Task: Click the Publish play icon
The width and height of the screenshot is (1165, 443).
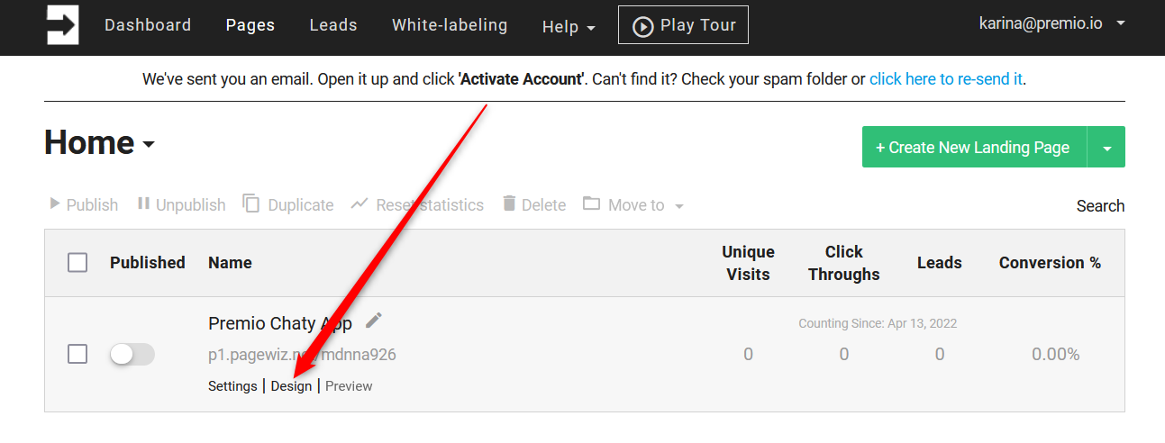Action: point(54,204)
